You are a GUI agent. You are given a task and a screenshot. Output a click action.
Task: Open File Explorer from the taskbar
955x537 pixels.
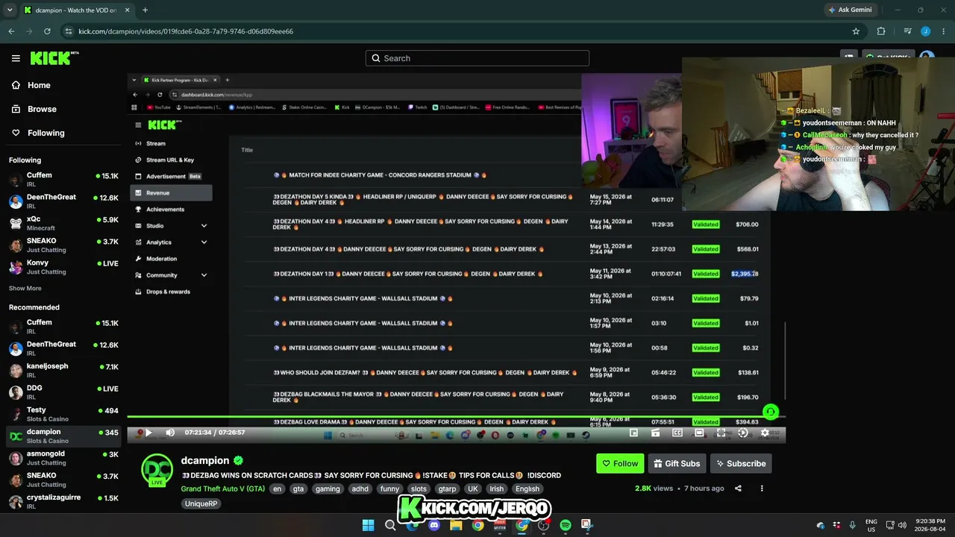(x=456, y=525)
